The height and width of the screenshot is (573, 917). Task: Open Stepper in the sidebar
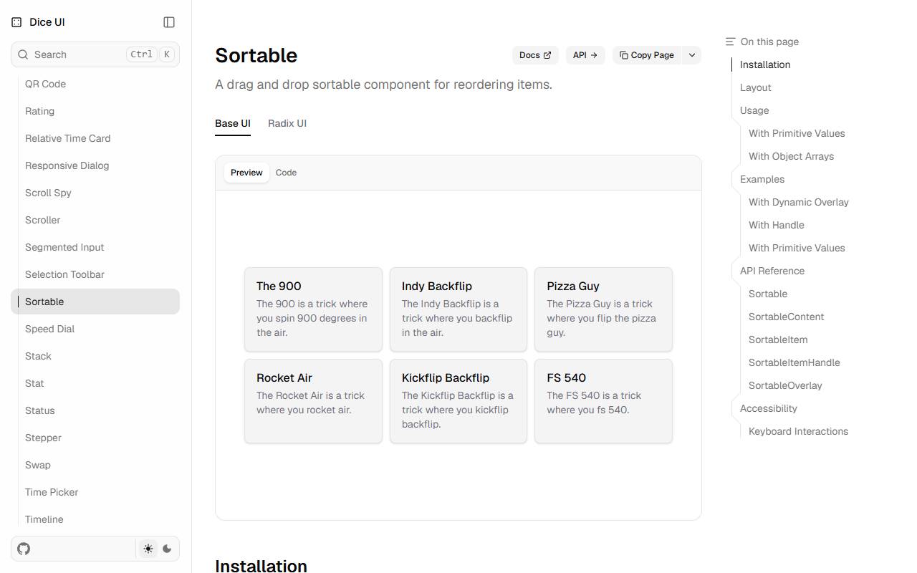95,438
